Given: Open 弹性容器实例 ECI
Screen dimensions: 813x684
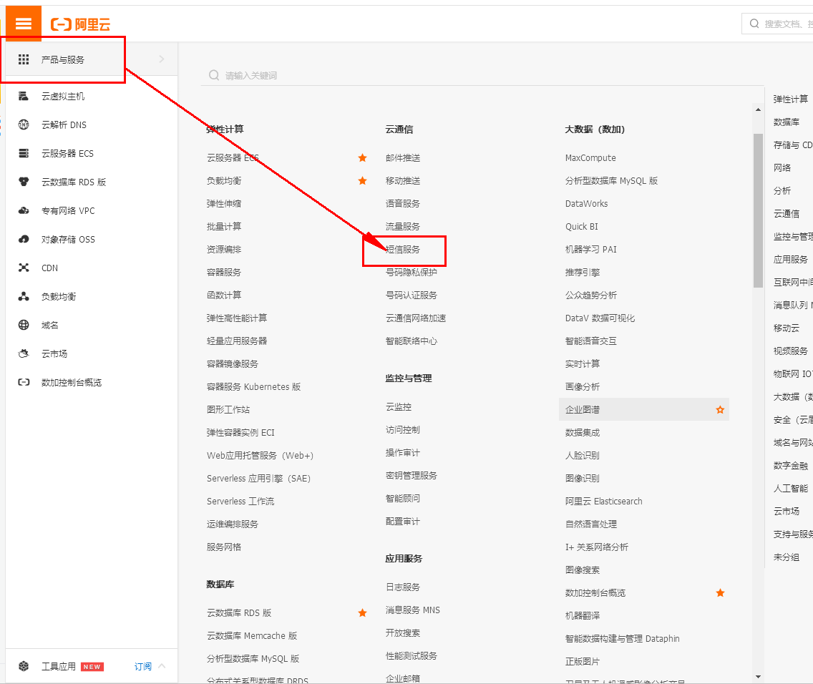Looking at the screenshot, I should pyautogui.click(x=240, y=432).
